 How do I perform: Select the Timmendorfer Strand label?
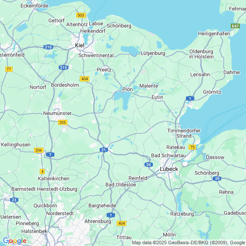click(x=184, y=133)
